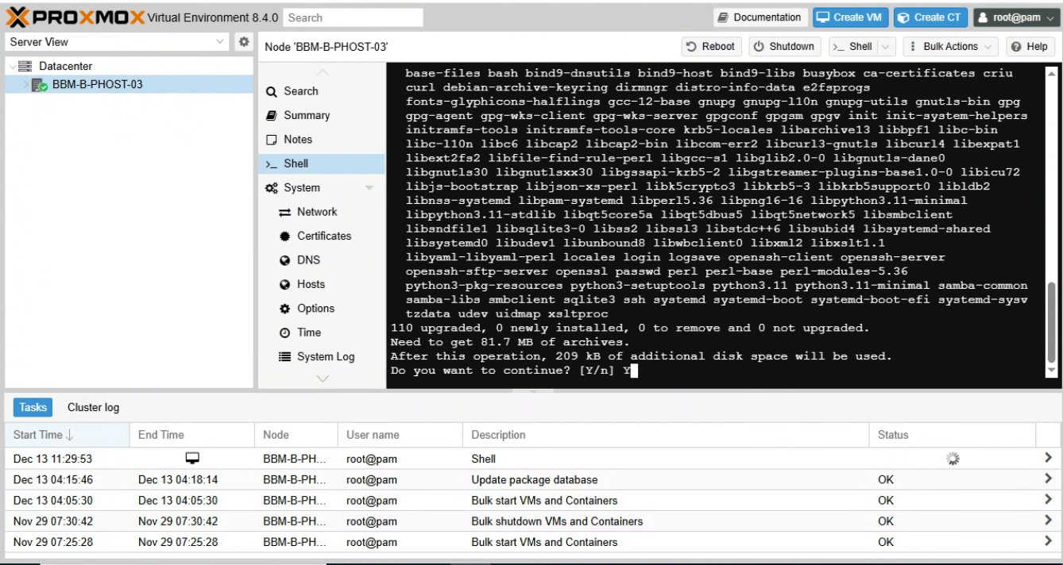Open System Log from sidebar
This screenshot has height=565, width=1063.
click(x=326, y=356)
